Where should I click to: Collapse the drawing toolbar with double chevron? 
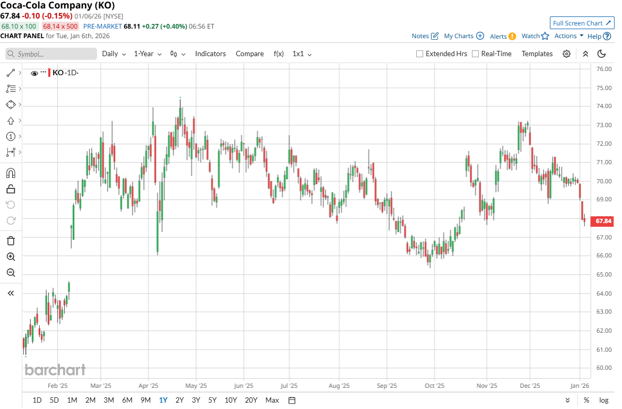[11, 294]
